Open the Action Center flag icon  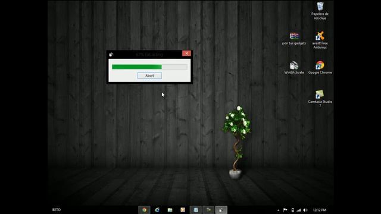[x=285, y=210]
